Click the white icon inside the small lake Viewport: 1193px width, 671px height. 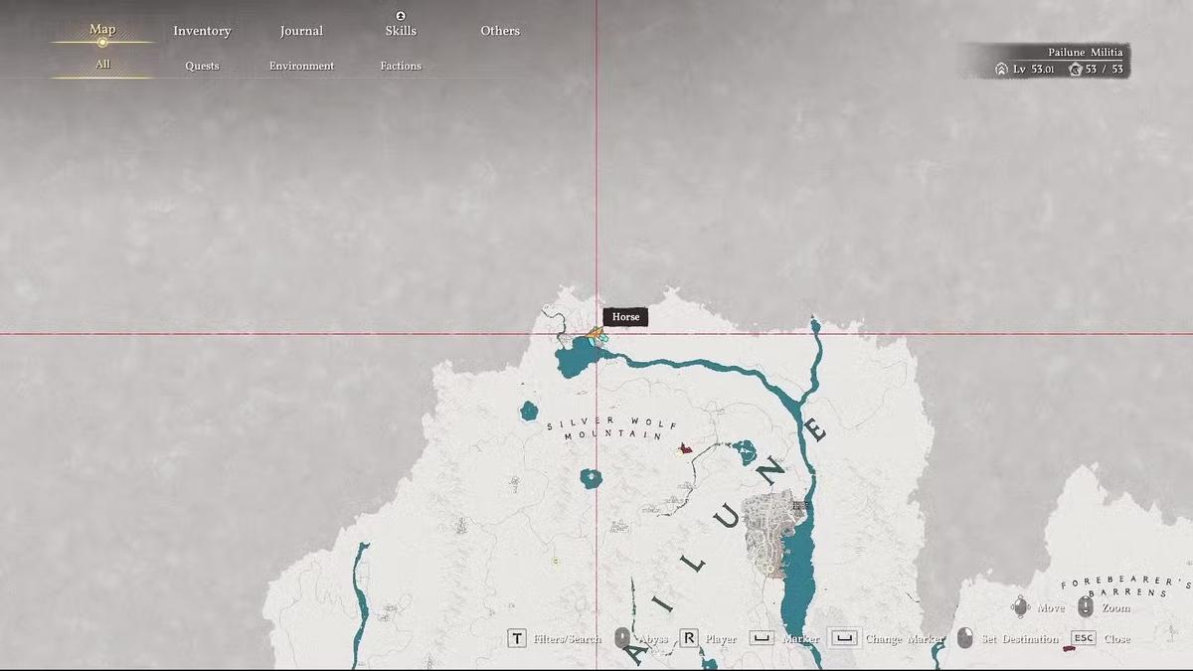[592, 478]
